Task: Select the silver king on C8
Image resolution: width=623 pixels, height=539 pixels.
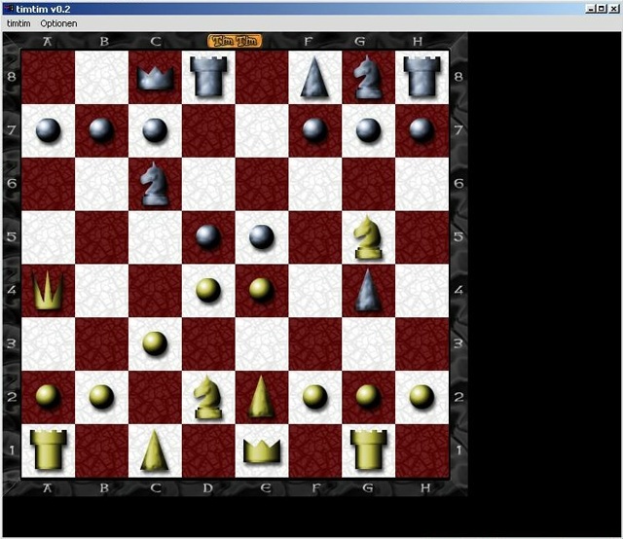Action: click(155, 78)
